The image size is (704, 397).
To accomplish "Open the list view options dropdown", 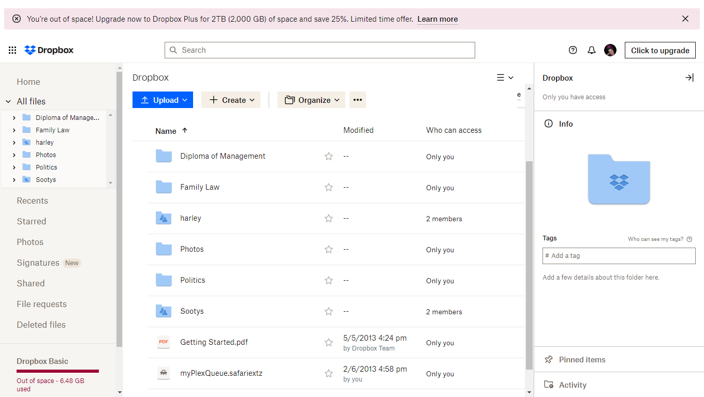I will [505, 78].
